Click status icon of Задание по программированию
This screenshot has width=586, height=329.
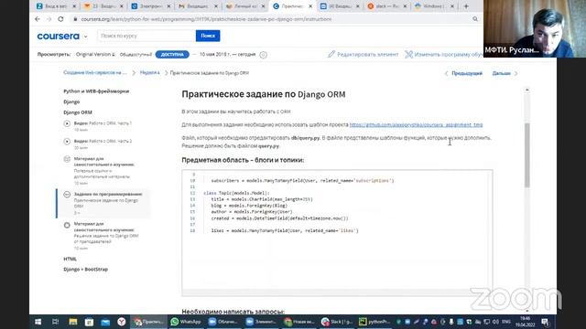[67, 195]
